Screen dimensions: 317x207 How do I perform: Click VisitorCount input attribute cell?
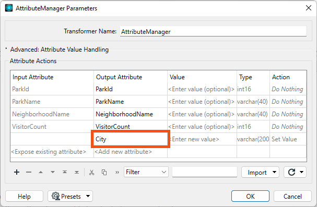[x=52, y=127]
